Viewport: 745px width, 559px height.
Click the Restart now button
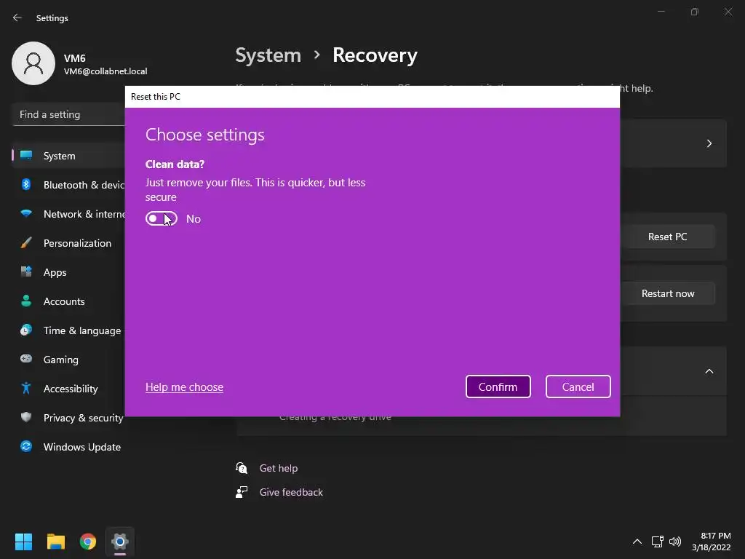pos(667,294)
